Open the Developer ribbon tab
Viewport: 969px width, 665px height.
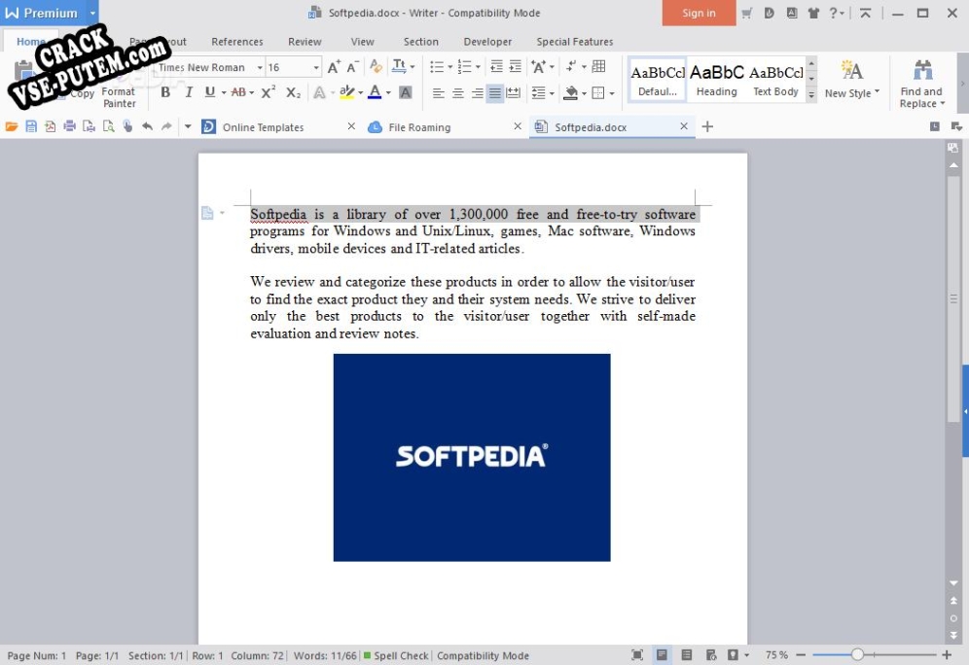487,42
